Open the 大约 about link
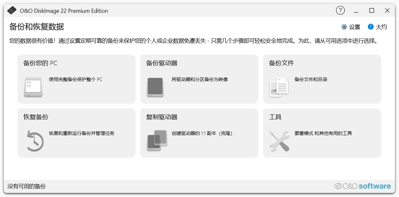The height and width of the screenshot is (197, 399). point(381,27)
